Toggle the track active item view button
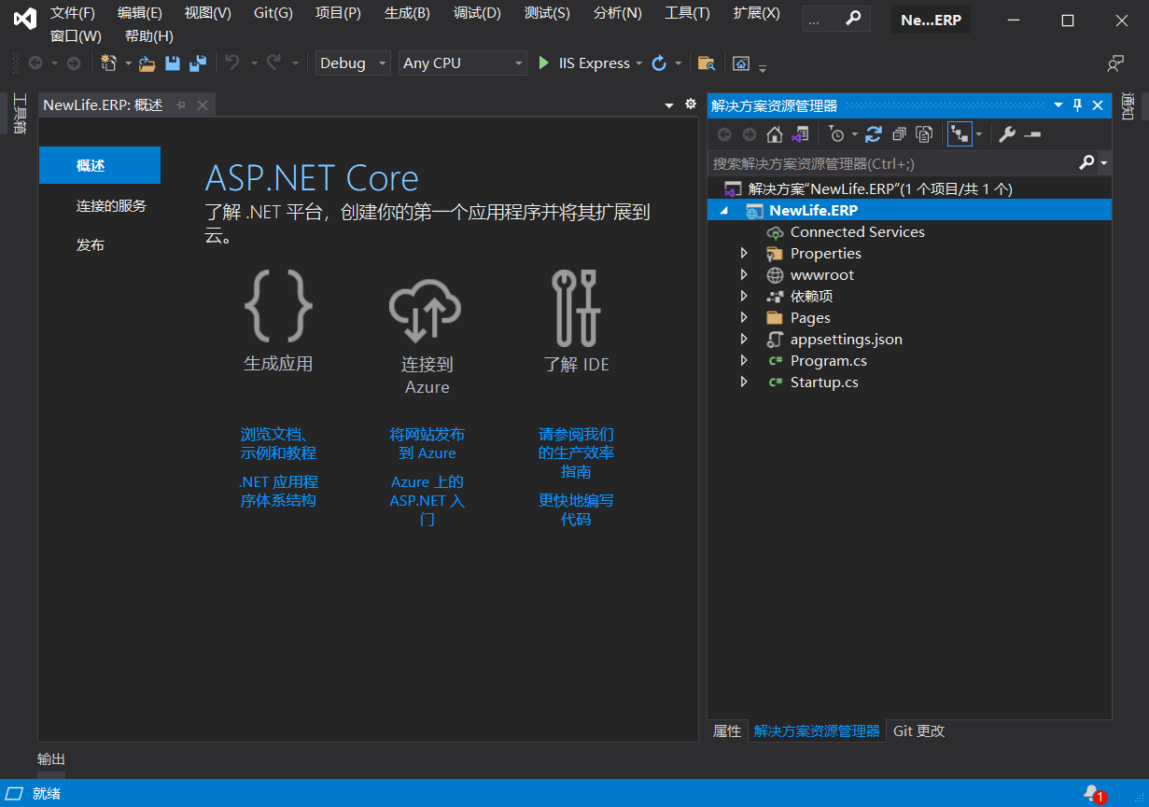The width and height of the screenshot is (1149, 807). tap(960, 134)
